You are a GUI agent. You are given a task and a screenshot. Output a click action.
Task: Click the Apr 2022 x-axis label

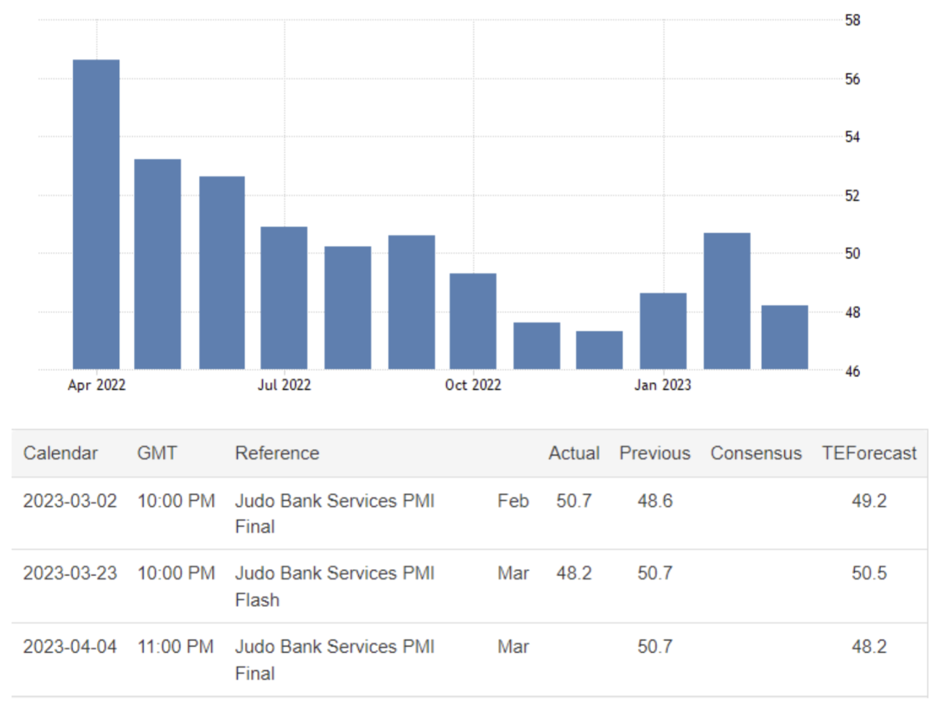(x=97, y=385)
